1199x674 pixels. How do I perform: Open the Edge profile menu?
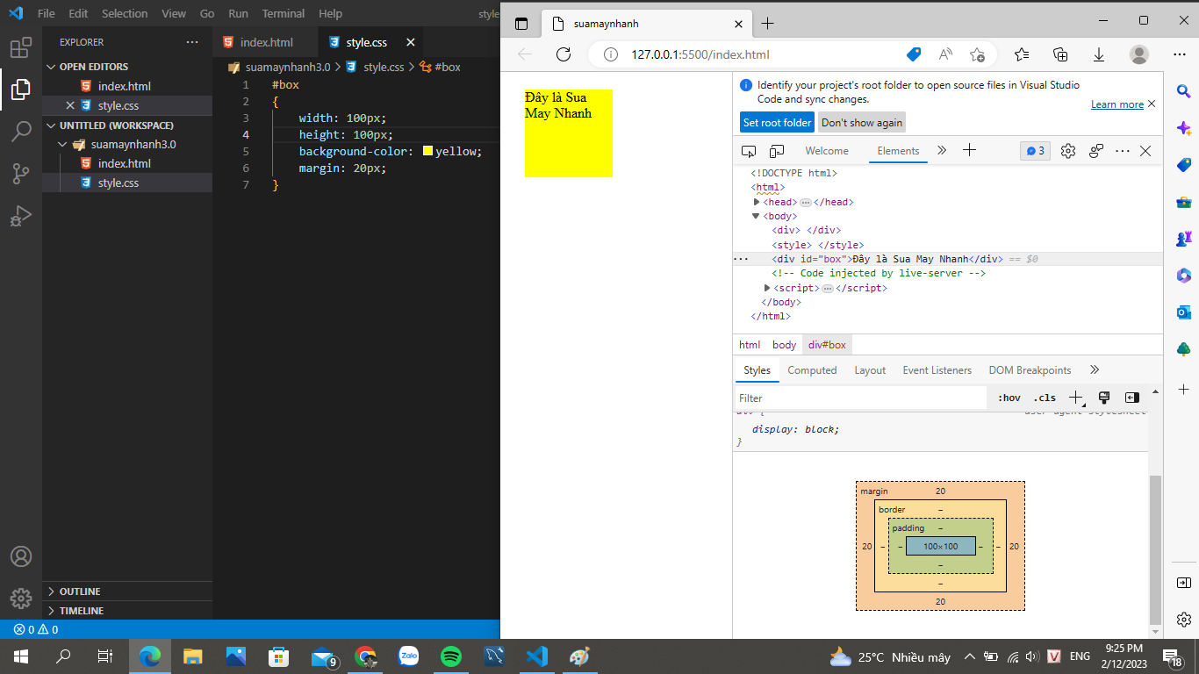click(x=1139, y=54)
